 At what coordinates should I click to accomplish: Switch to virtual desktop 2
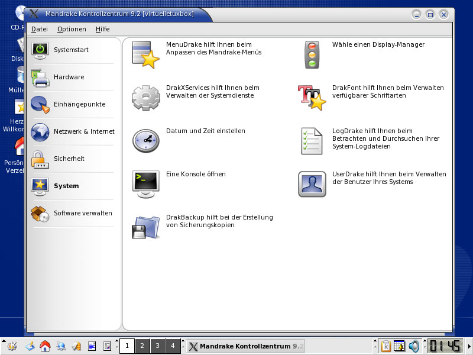[x=142, y=346]
